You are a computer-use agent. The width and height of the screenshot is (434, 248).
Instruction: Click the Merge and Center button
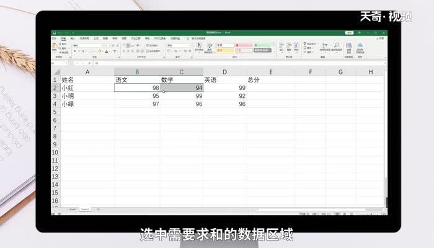tap(153, 51)
